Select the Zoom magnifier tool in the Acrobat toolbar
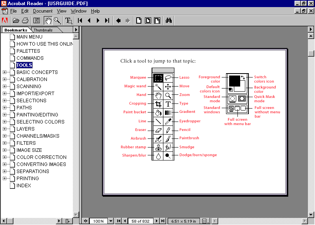The height and width of the screenshot is (225, 315). click(57, 20)
